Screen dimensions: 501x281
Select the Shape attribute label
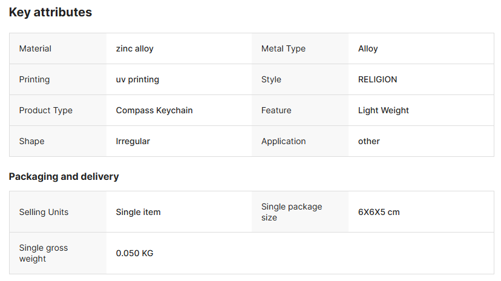click(31, 141)
